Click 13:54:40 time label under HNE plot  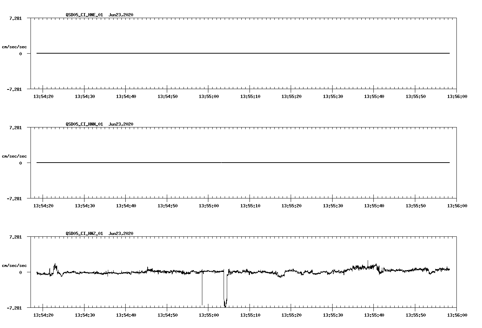click(x=126, y=96)
